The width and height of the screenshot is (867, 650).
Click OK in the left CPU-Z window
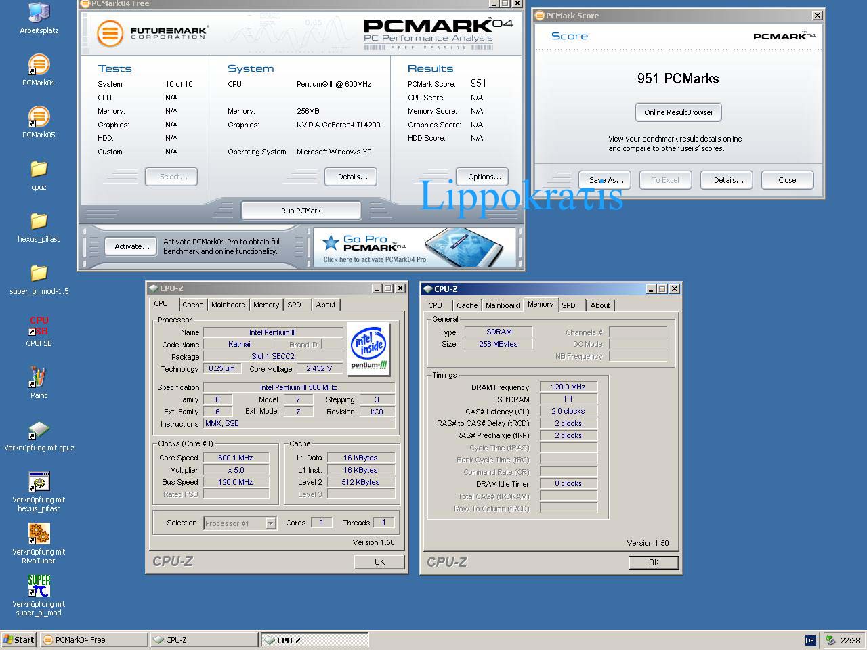tap(379, 562)
